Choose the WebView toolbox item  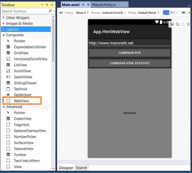pyautogui.click(x=21, y=101)
